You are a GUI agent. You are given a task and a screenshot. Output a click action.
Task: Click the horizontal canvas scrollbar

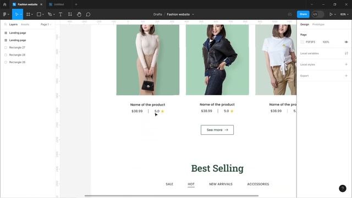pos(172,196)
